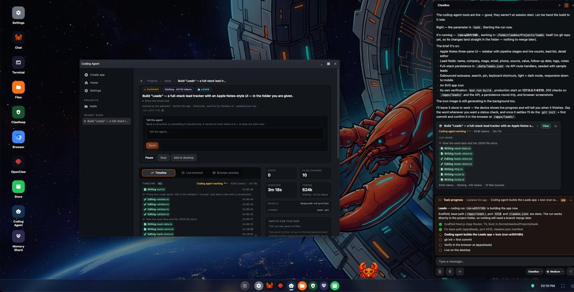Click Add to desktop button

[184, 158]
